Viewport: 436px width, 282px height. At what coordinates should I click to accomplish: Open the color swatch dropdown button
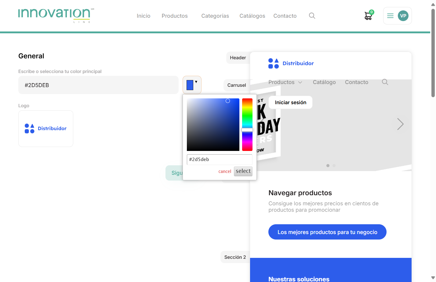tap(192, 85)
